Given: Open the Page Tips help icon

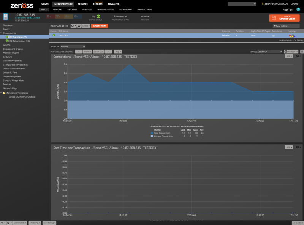Looking at the screenshot, I should pyautogui.click(x=298, y=9).
